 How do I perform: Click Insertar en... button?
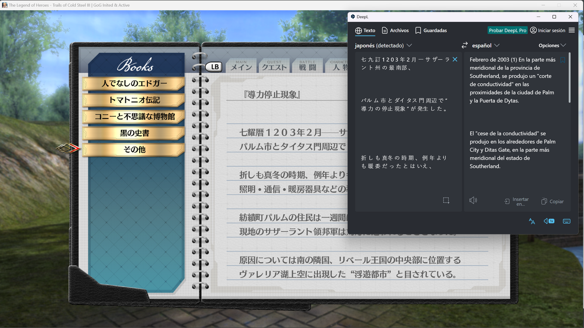click(516, 201)
